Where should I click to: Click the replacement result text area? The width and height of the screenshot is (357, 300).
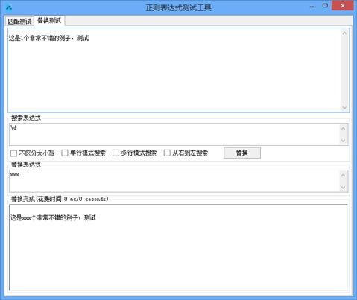click(x=178, y=247)
